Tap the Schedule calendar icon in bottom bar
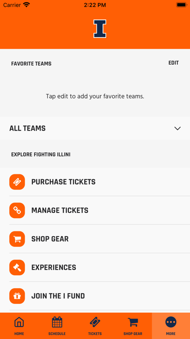Viewport: 190px width, 339px height. [x=57, y=322]
